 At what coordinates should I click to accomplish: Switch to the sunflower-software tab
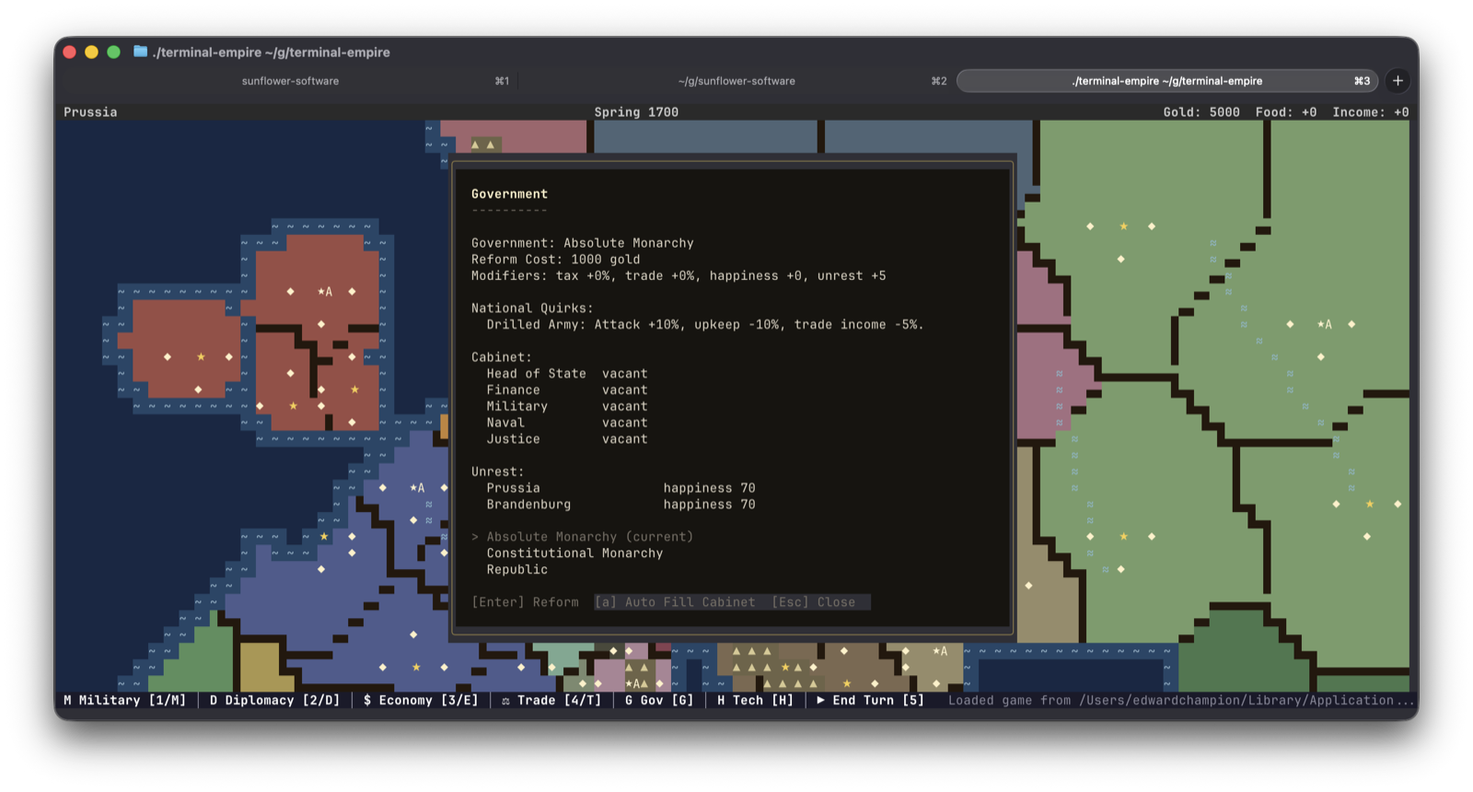pos(290,81)
